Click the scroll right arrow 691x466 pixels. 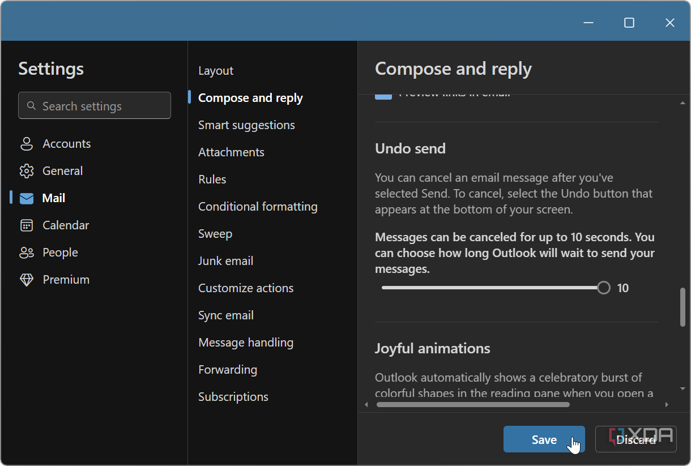click(x=667, y=404)
